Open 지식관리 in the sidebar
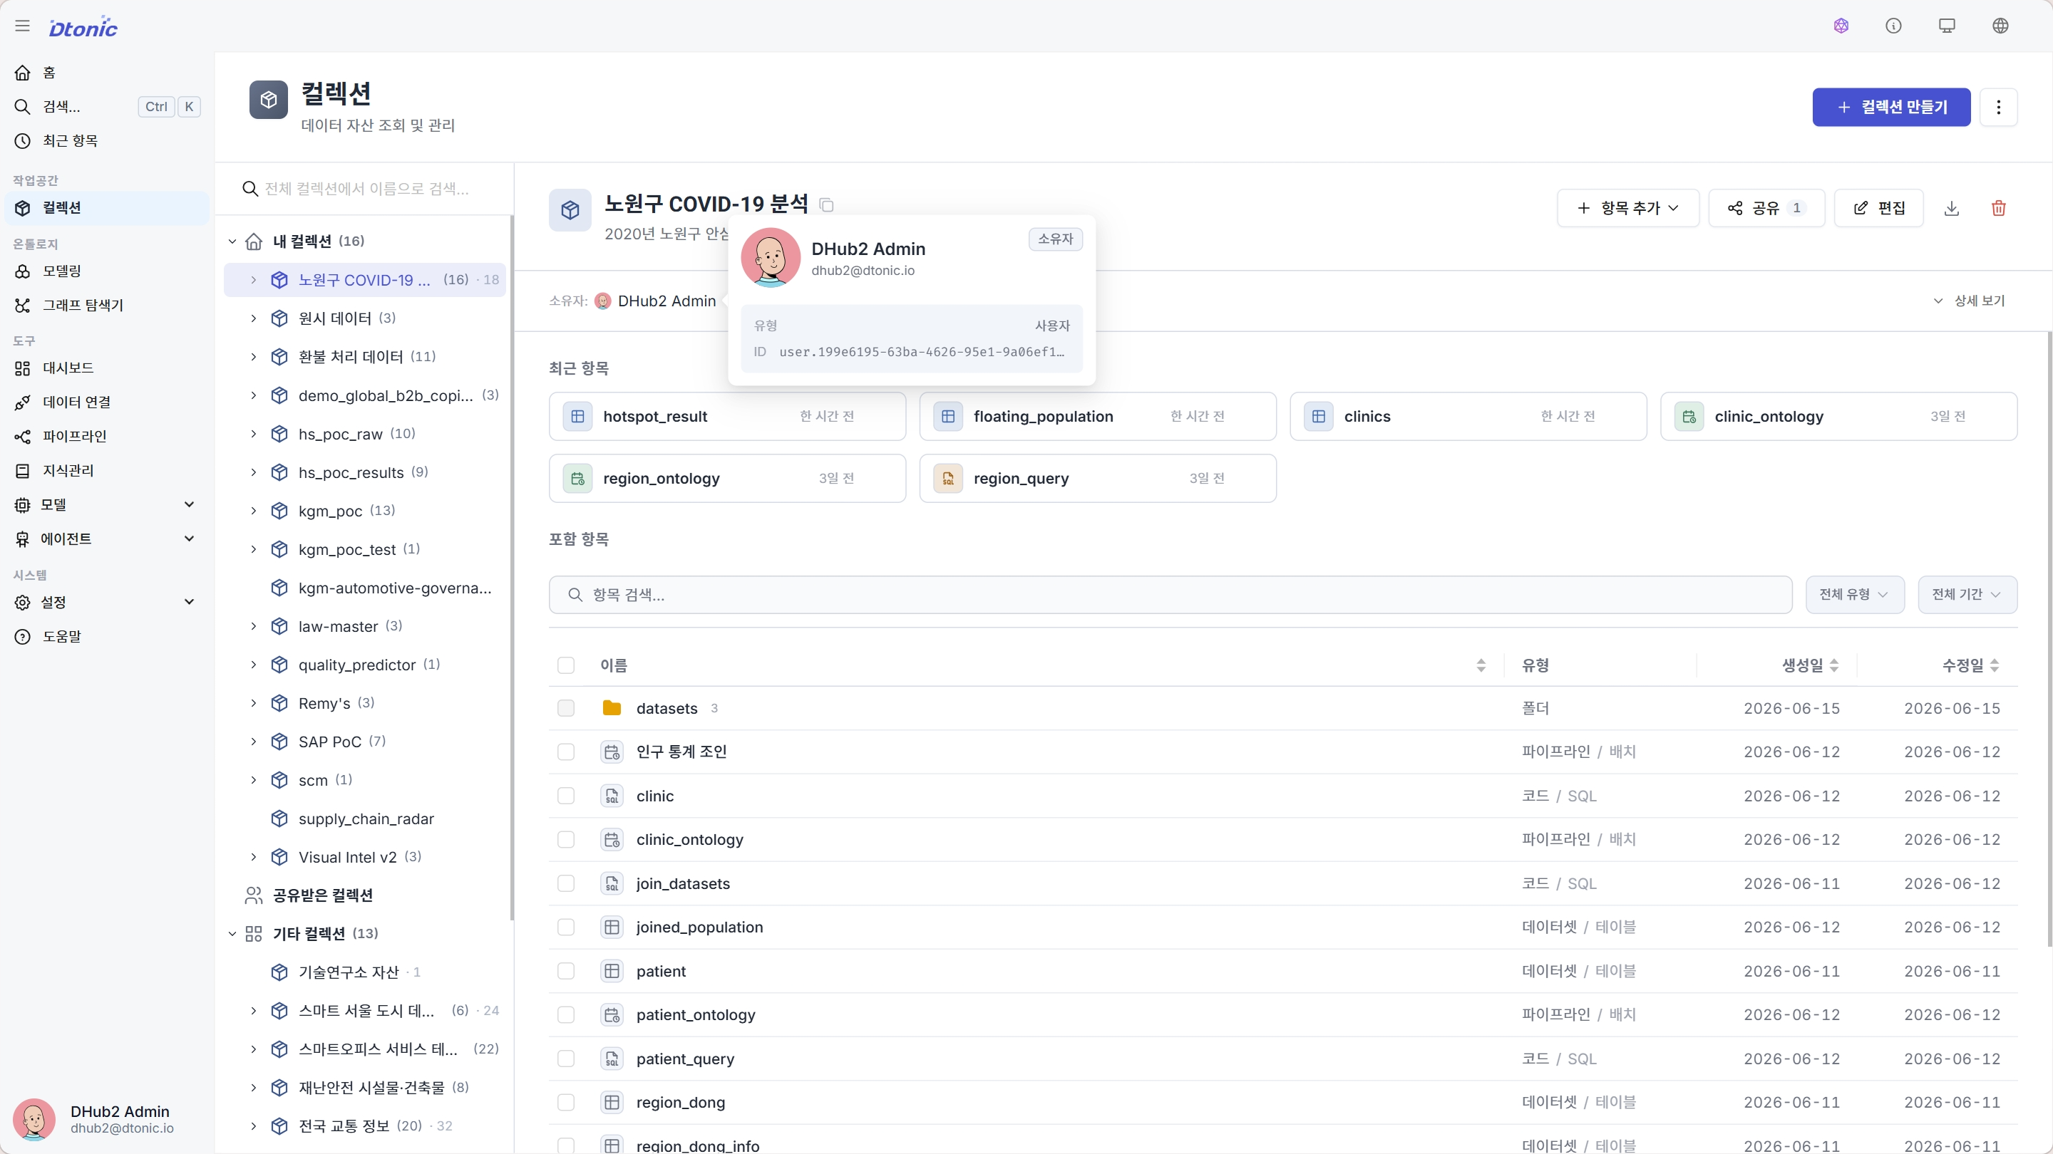Image resolution: width=2053 pixels, height=1154 pixels. pos(107,471)
